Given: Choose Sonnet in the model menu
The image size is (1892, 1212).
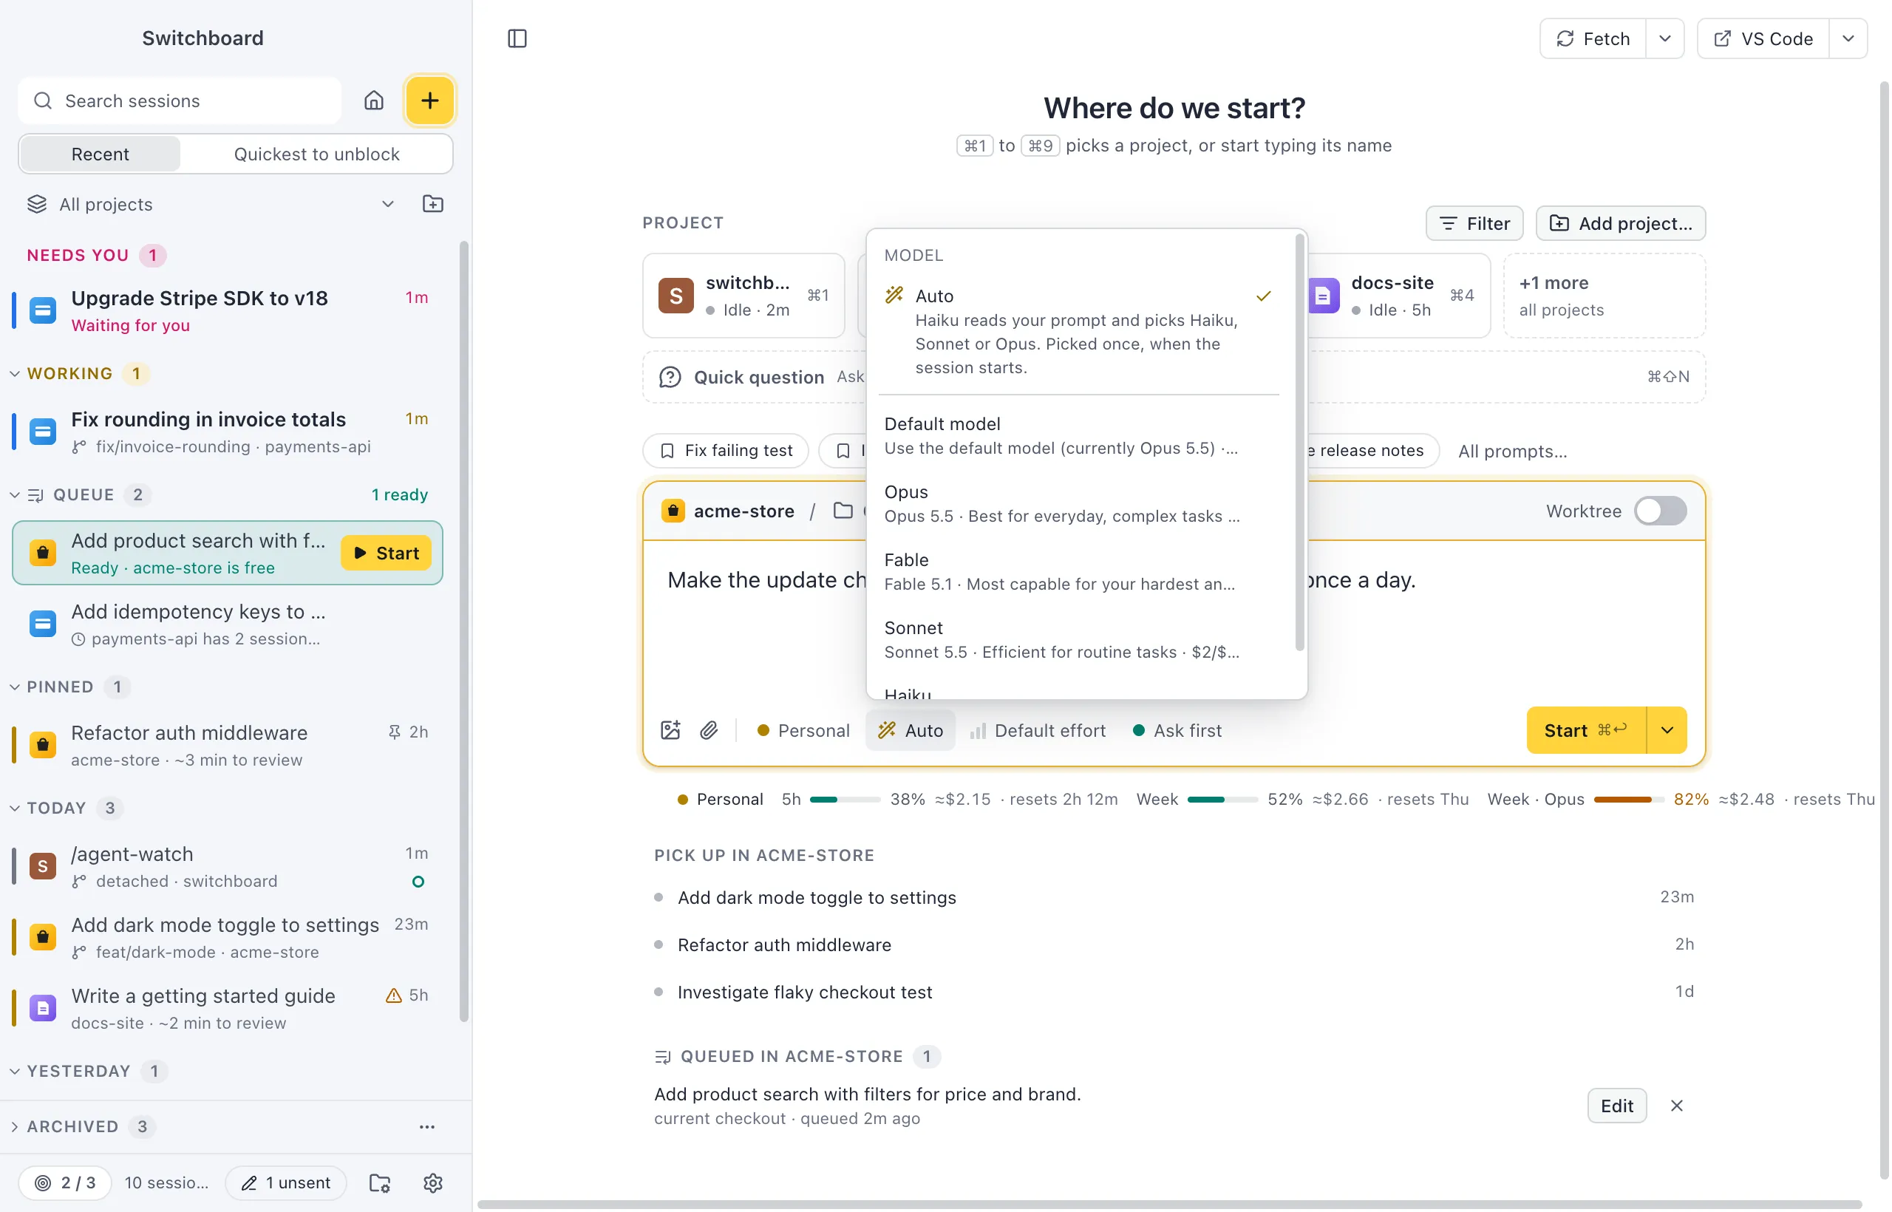Looking at the screenshot, I should coord(1079,640).
